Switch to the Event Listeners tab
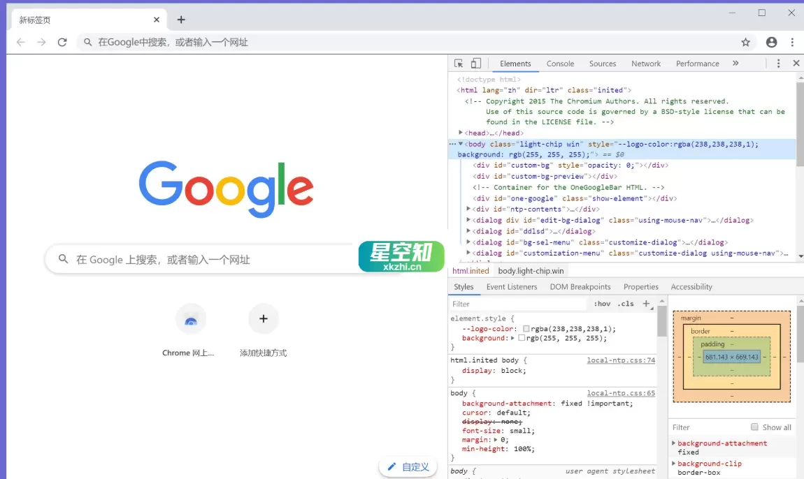Screen dimensions: 804x479 512,286
